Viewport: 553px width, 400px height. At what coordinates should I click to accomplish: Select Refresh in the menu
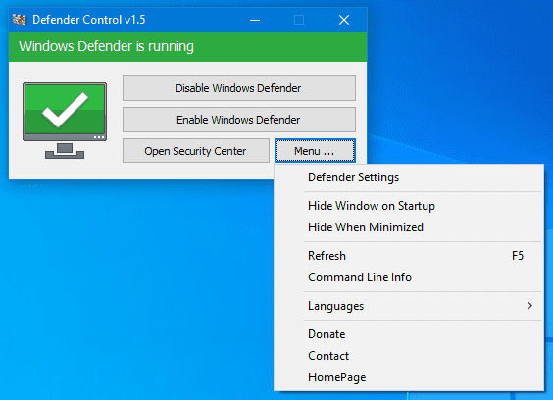(409, 256)
